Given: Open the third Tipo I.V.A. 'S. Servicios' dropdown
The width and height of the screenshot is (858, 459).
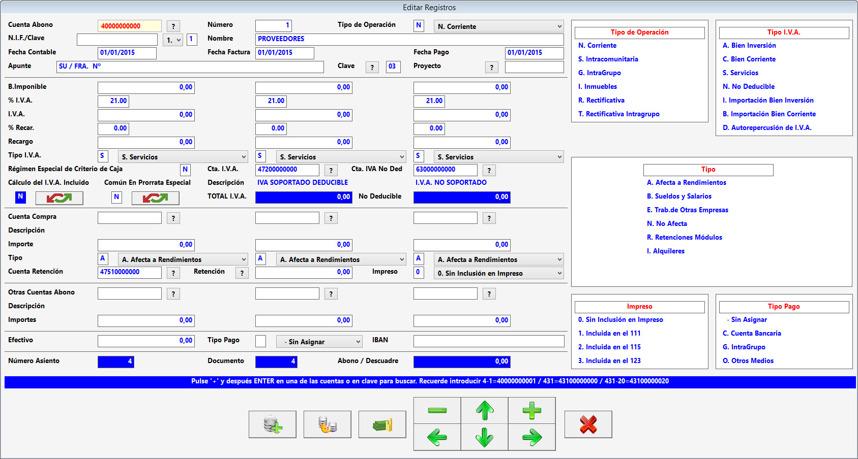Looking at the screenshot, I should tap(498, 157).
